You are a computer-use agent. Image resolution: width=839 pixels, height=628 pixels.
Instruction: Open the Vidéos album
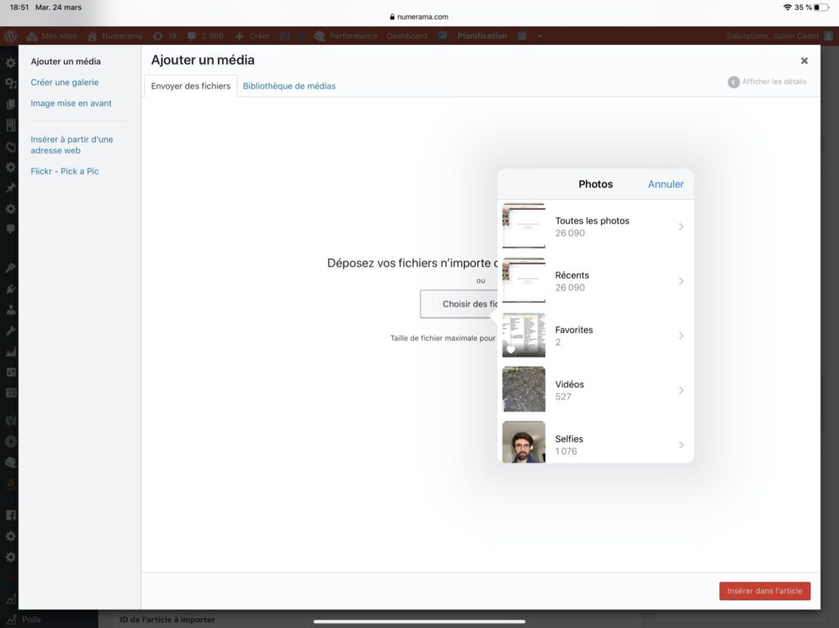(595, 390)
